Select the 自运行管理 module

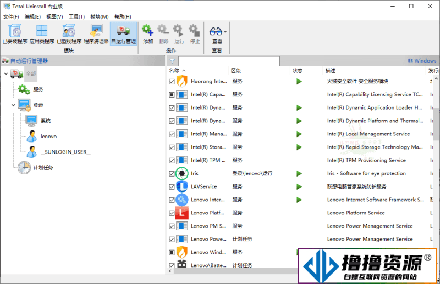(x=123, y=34)
